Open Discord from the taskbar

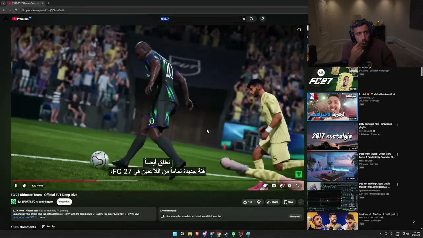(x=204, y=234)
